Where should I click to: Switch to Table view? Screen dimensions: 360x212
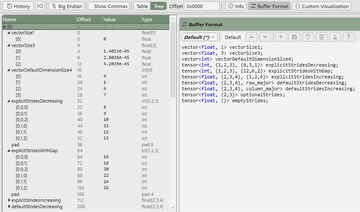pos(142,6)
